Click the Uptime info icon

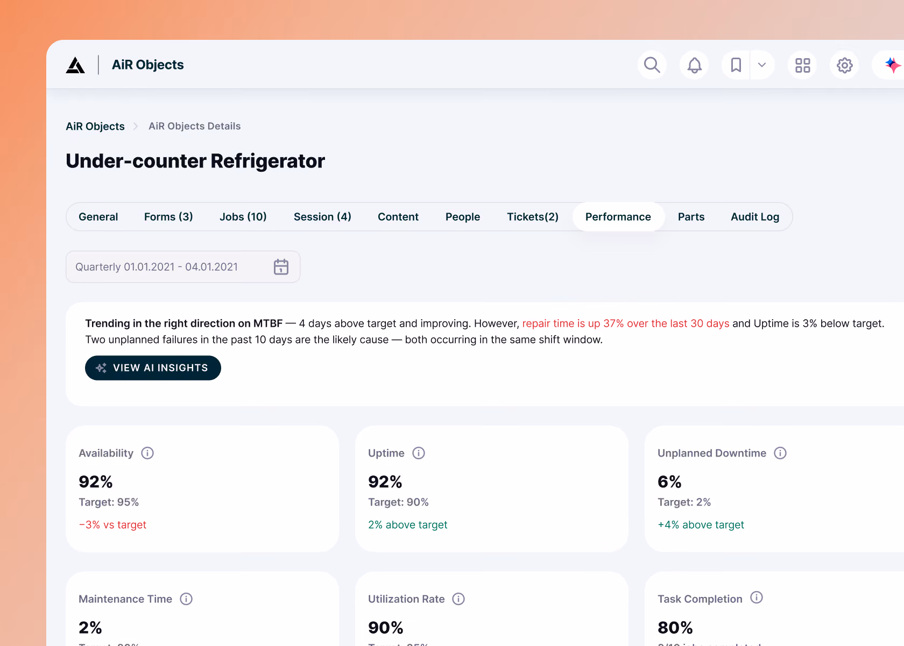419,453
